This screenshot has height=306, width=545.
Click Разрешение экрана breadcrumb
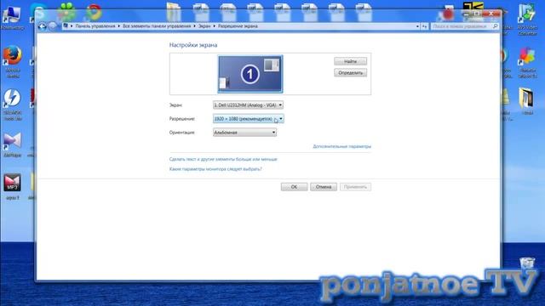(238, 26)
